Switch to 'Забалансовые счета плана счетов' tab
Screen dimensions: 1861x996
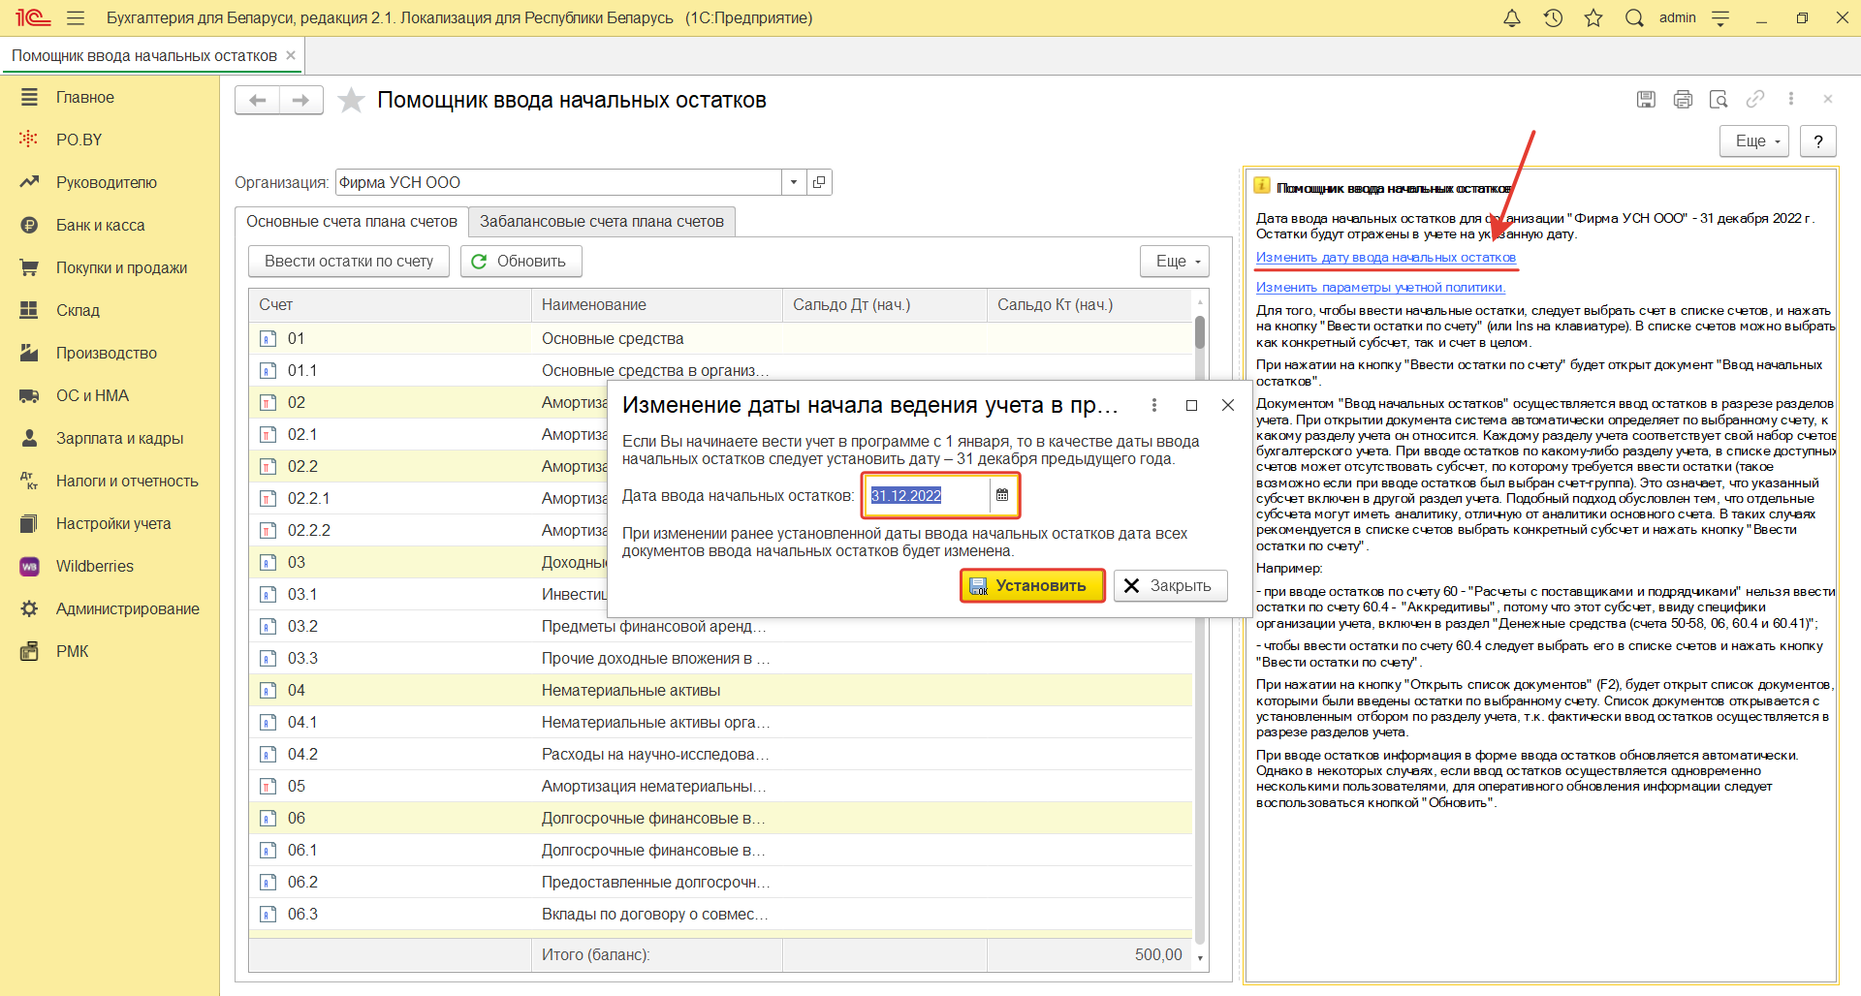point(601,222)
